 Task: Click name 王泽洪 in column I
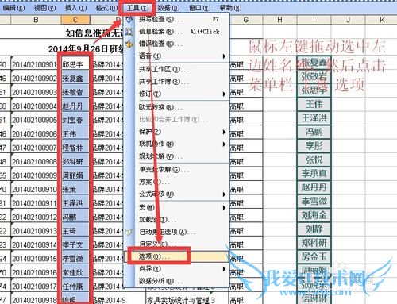314,118
